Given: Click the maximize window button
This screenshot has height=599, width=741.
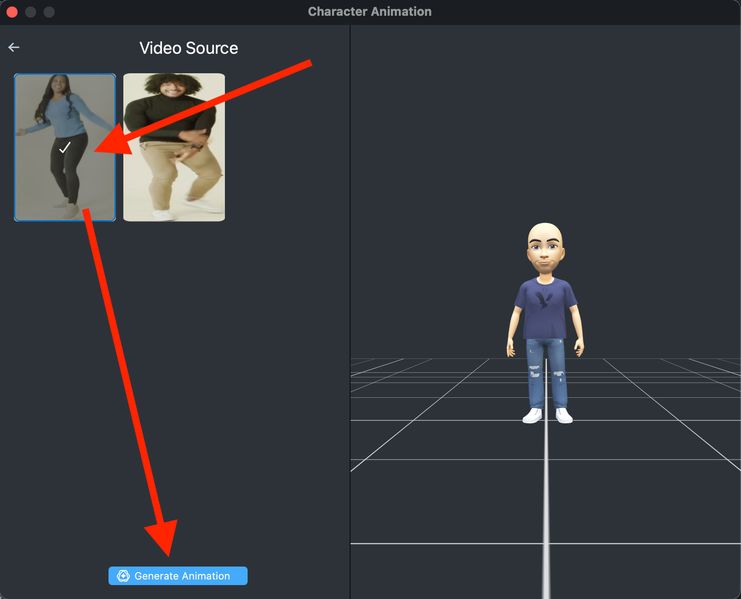Looking at the screenshot, I should 49,12.
